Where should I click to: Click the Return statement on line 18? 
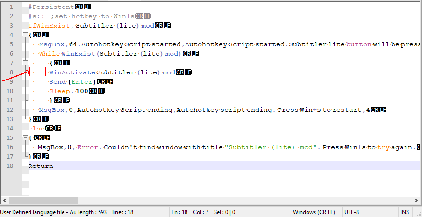tap(41, 166)
